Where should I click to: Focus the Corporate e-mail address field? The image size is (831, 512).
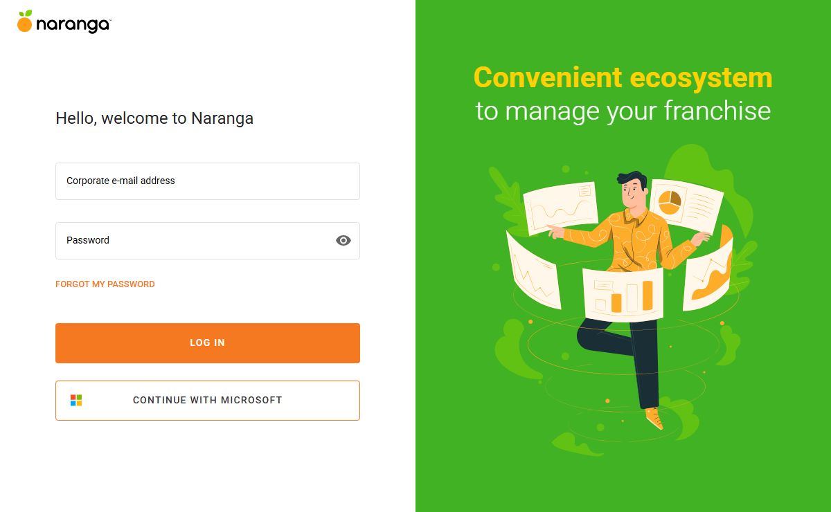click(x=208, y=181)
